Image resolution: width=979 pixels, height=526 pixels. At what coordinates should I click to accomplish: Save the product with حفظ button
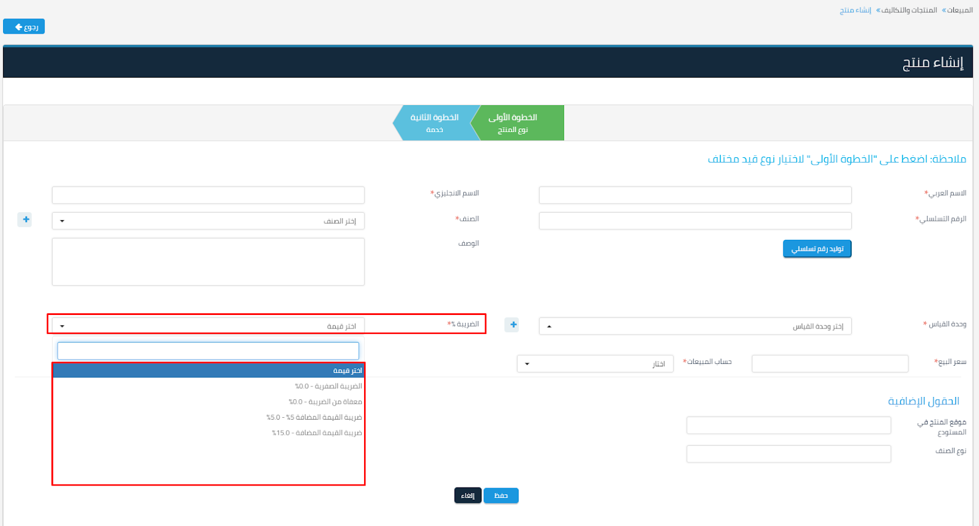click(x=501, y=495)
